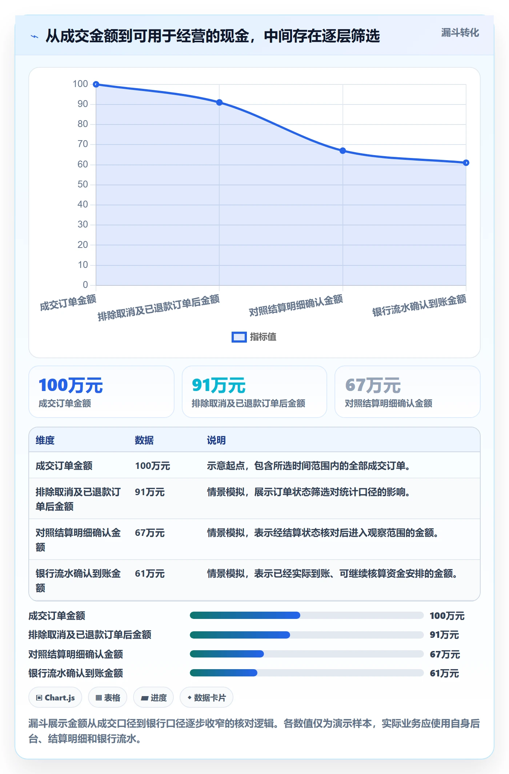The image size is (509, 774).
Task: Click the table description starting with 示意起点
Action: (309, 466)
